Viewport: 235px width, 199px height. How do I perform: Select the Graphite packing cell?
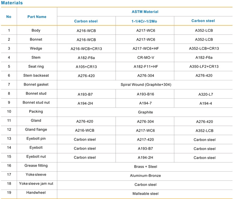(x=146, y=112)
